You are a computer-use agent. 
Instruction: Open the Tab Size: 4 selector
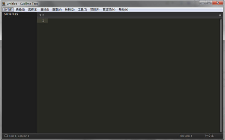pos(186,136)
